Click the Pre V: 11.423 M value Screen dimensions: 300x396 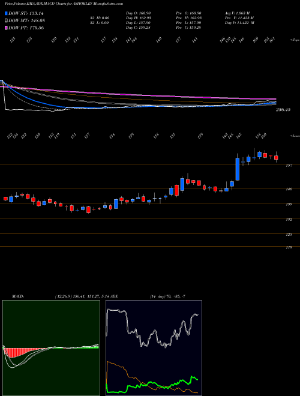click(x=239, y=18)
